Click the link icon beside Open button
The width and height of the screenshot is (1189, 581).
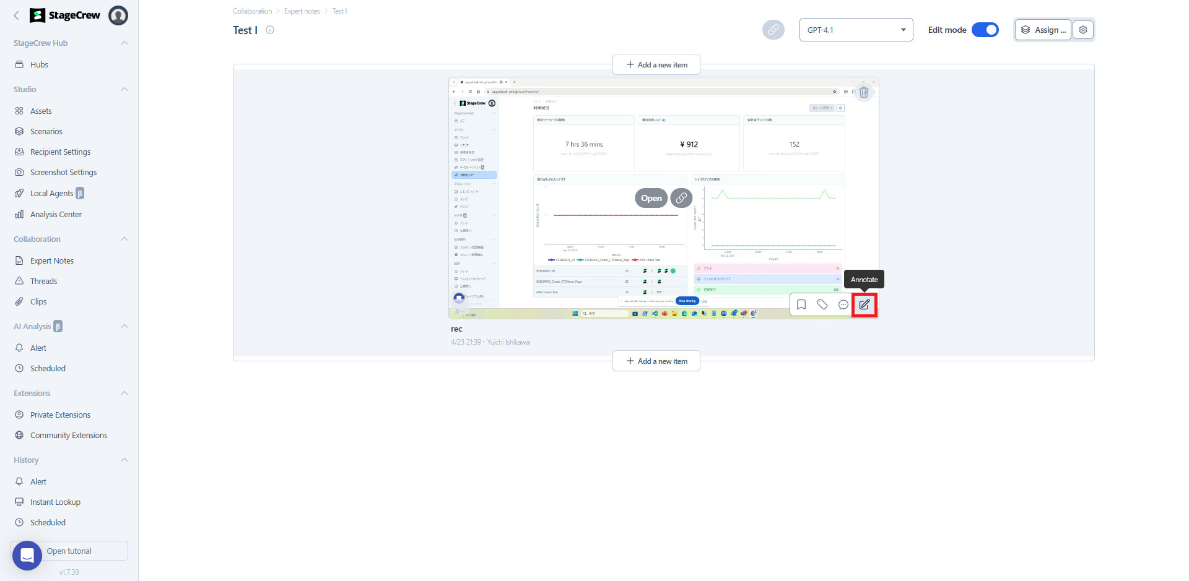[681, 198]
